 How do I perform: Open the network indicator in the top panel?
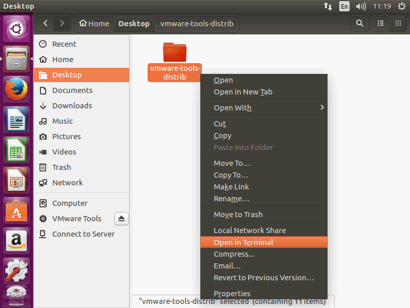click(328, 6)
